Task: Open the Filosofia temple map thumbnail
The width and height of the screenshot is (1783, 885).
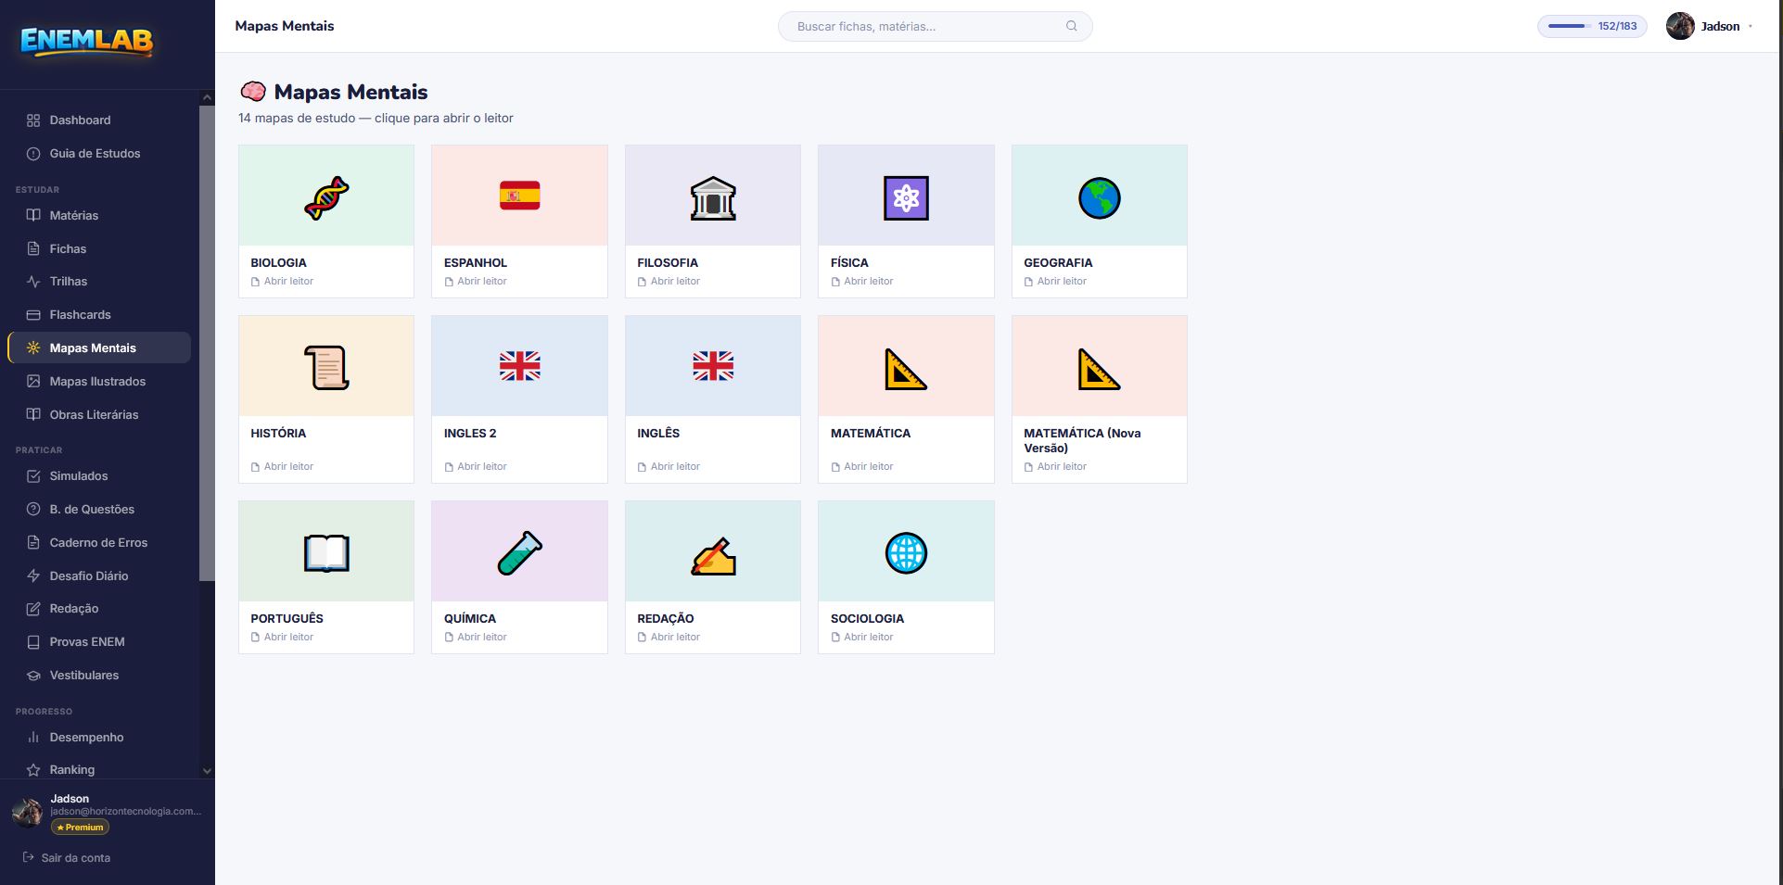Action: (713, 196)
